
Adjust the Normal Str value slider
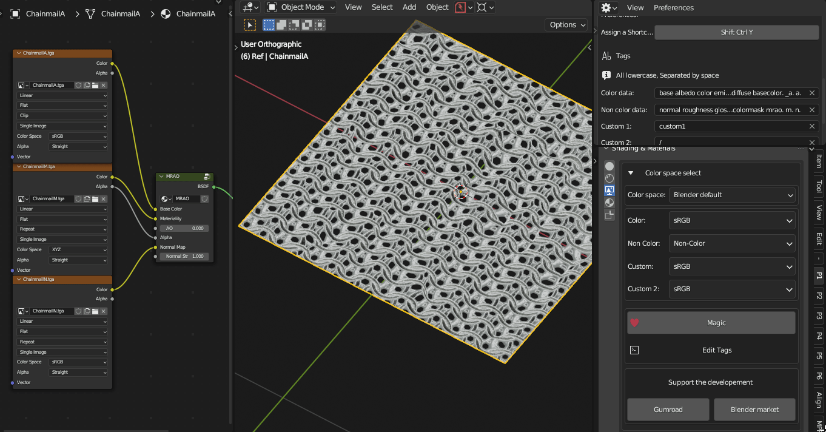point(184,257)
